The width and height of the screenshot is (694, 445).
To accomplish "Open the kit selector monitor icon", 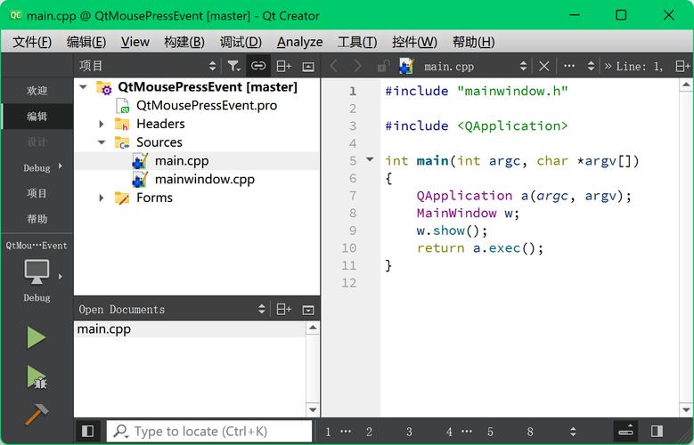I will point(37,271).
